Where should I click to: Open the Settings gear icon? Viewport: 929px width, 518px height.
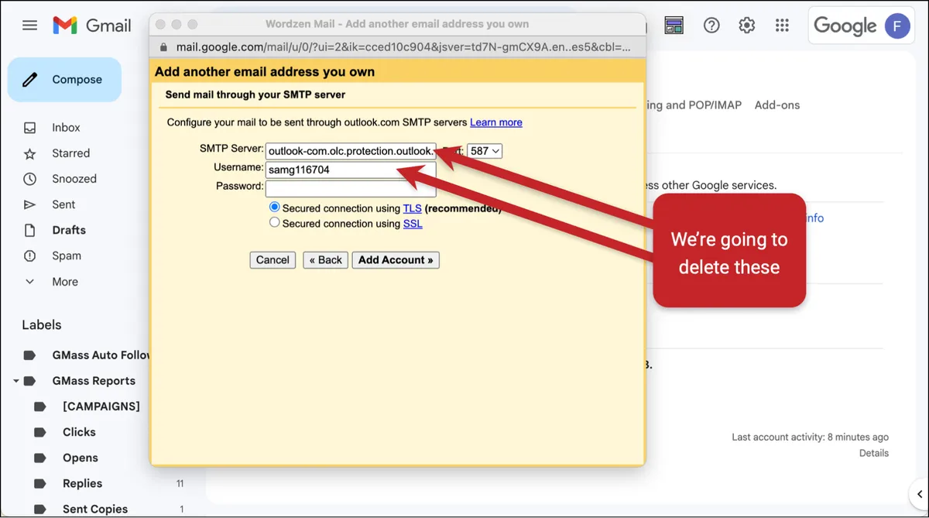tap(746, 26)
